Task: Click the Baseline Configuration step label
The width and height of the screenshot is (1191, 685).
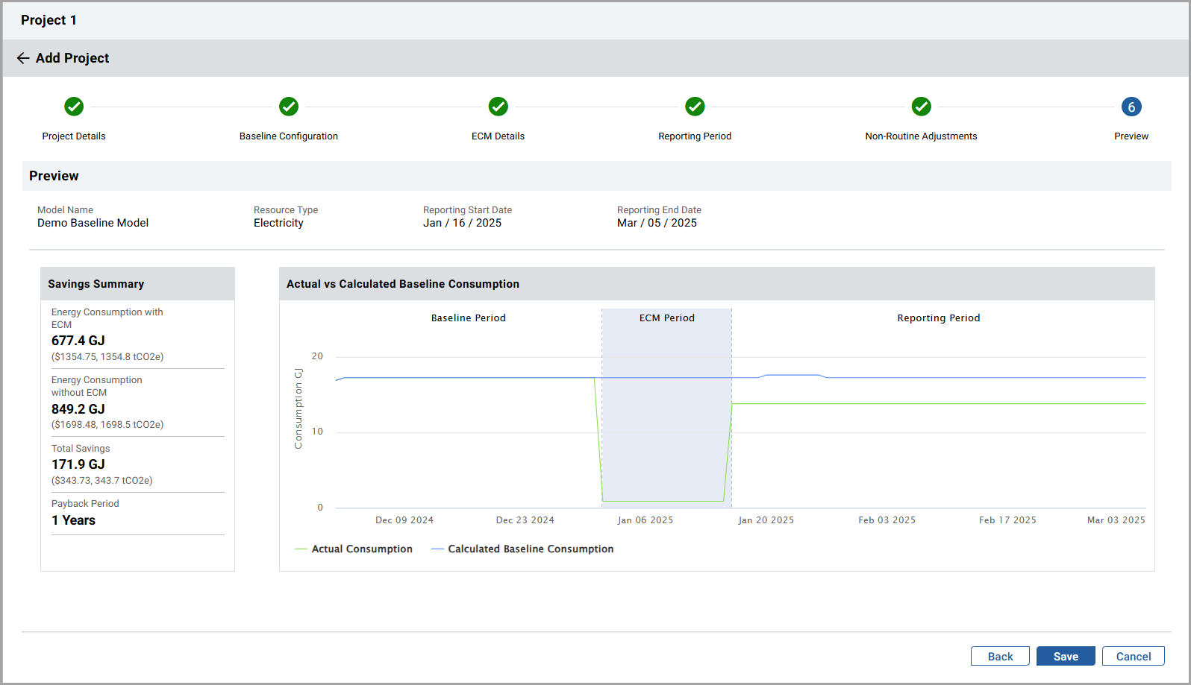Action: 289,136
